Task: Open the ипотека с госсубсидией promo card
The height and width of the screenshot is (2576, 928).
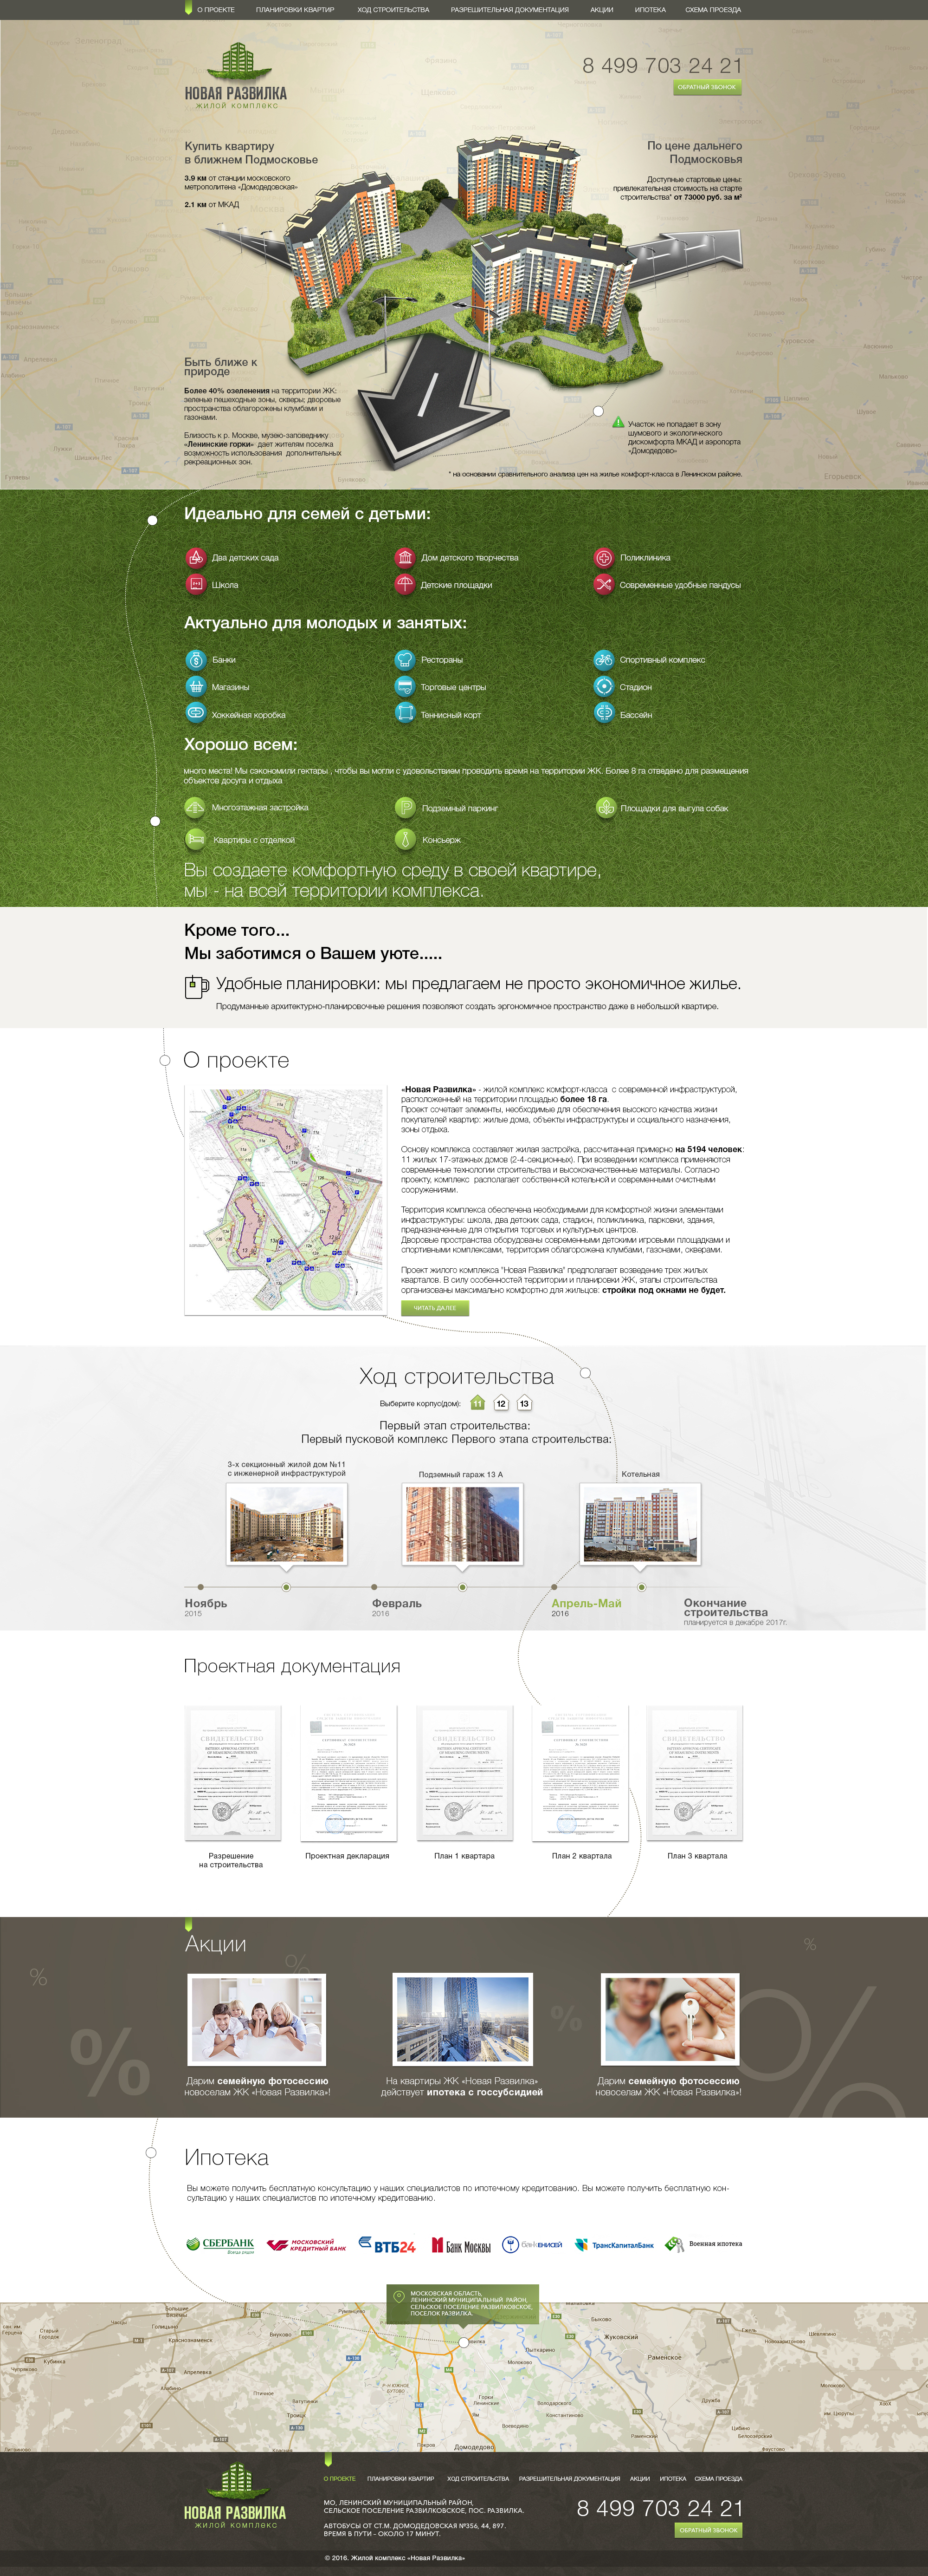Action: tap(463, 2035)
